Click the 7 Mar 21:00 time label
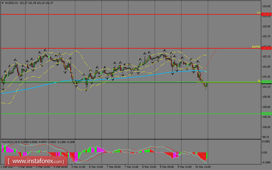 (131, 167)
